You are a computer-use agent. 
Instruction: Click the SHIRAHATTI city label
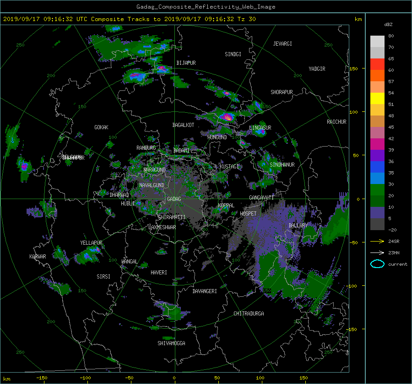172,217
